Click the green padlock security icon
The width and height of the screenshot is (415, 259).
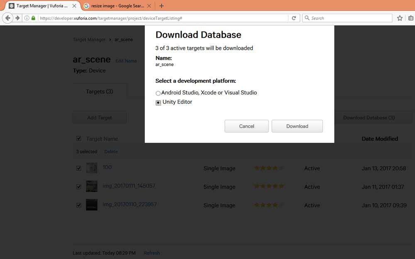point(33,18)
